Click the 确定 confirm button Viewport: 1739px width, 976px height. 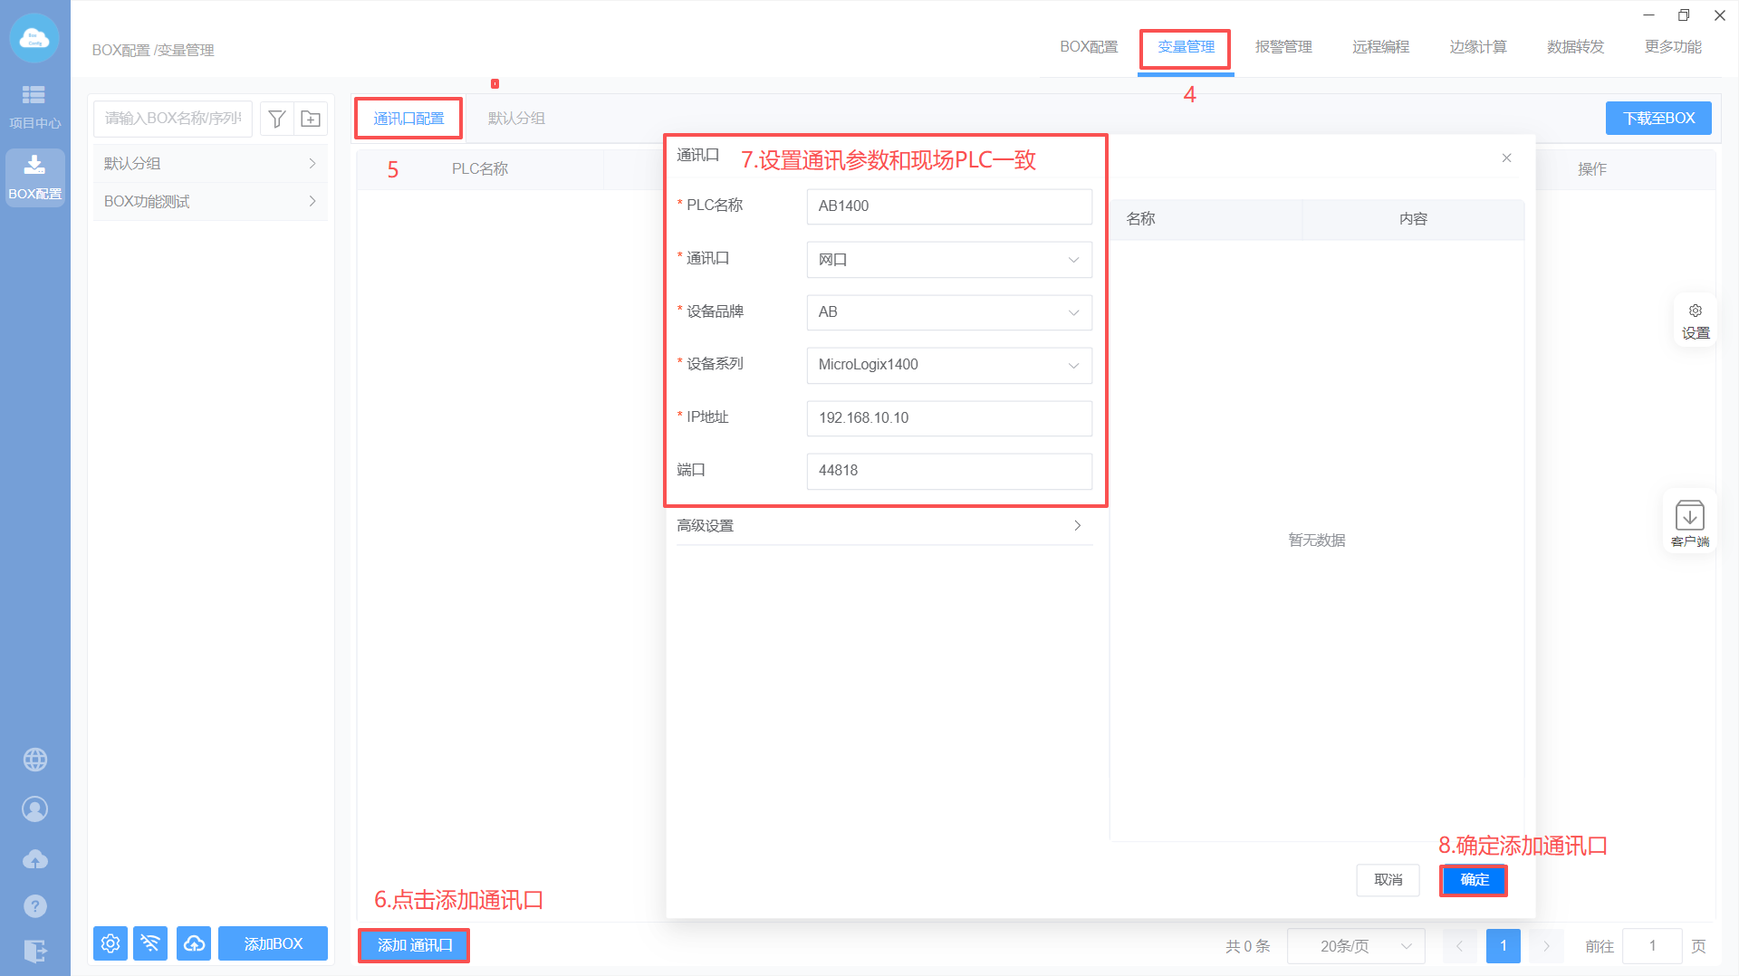pos(1474,880)
